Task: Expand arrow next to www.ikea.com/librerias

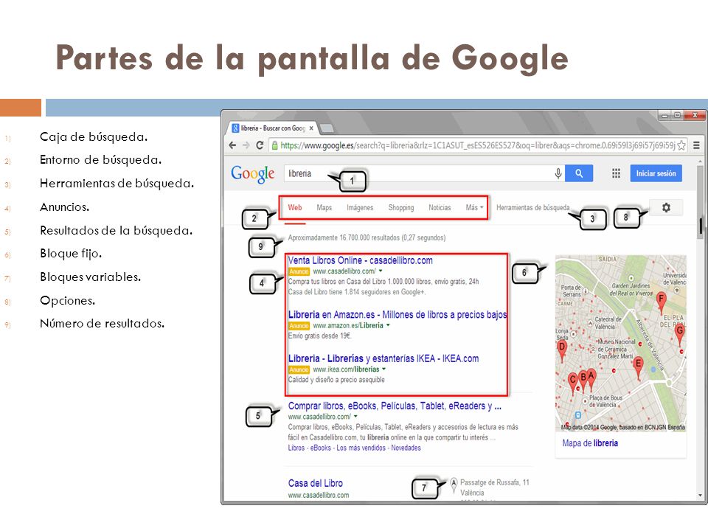Action: (383, 369)
